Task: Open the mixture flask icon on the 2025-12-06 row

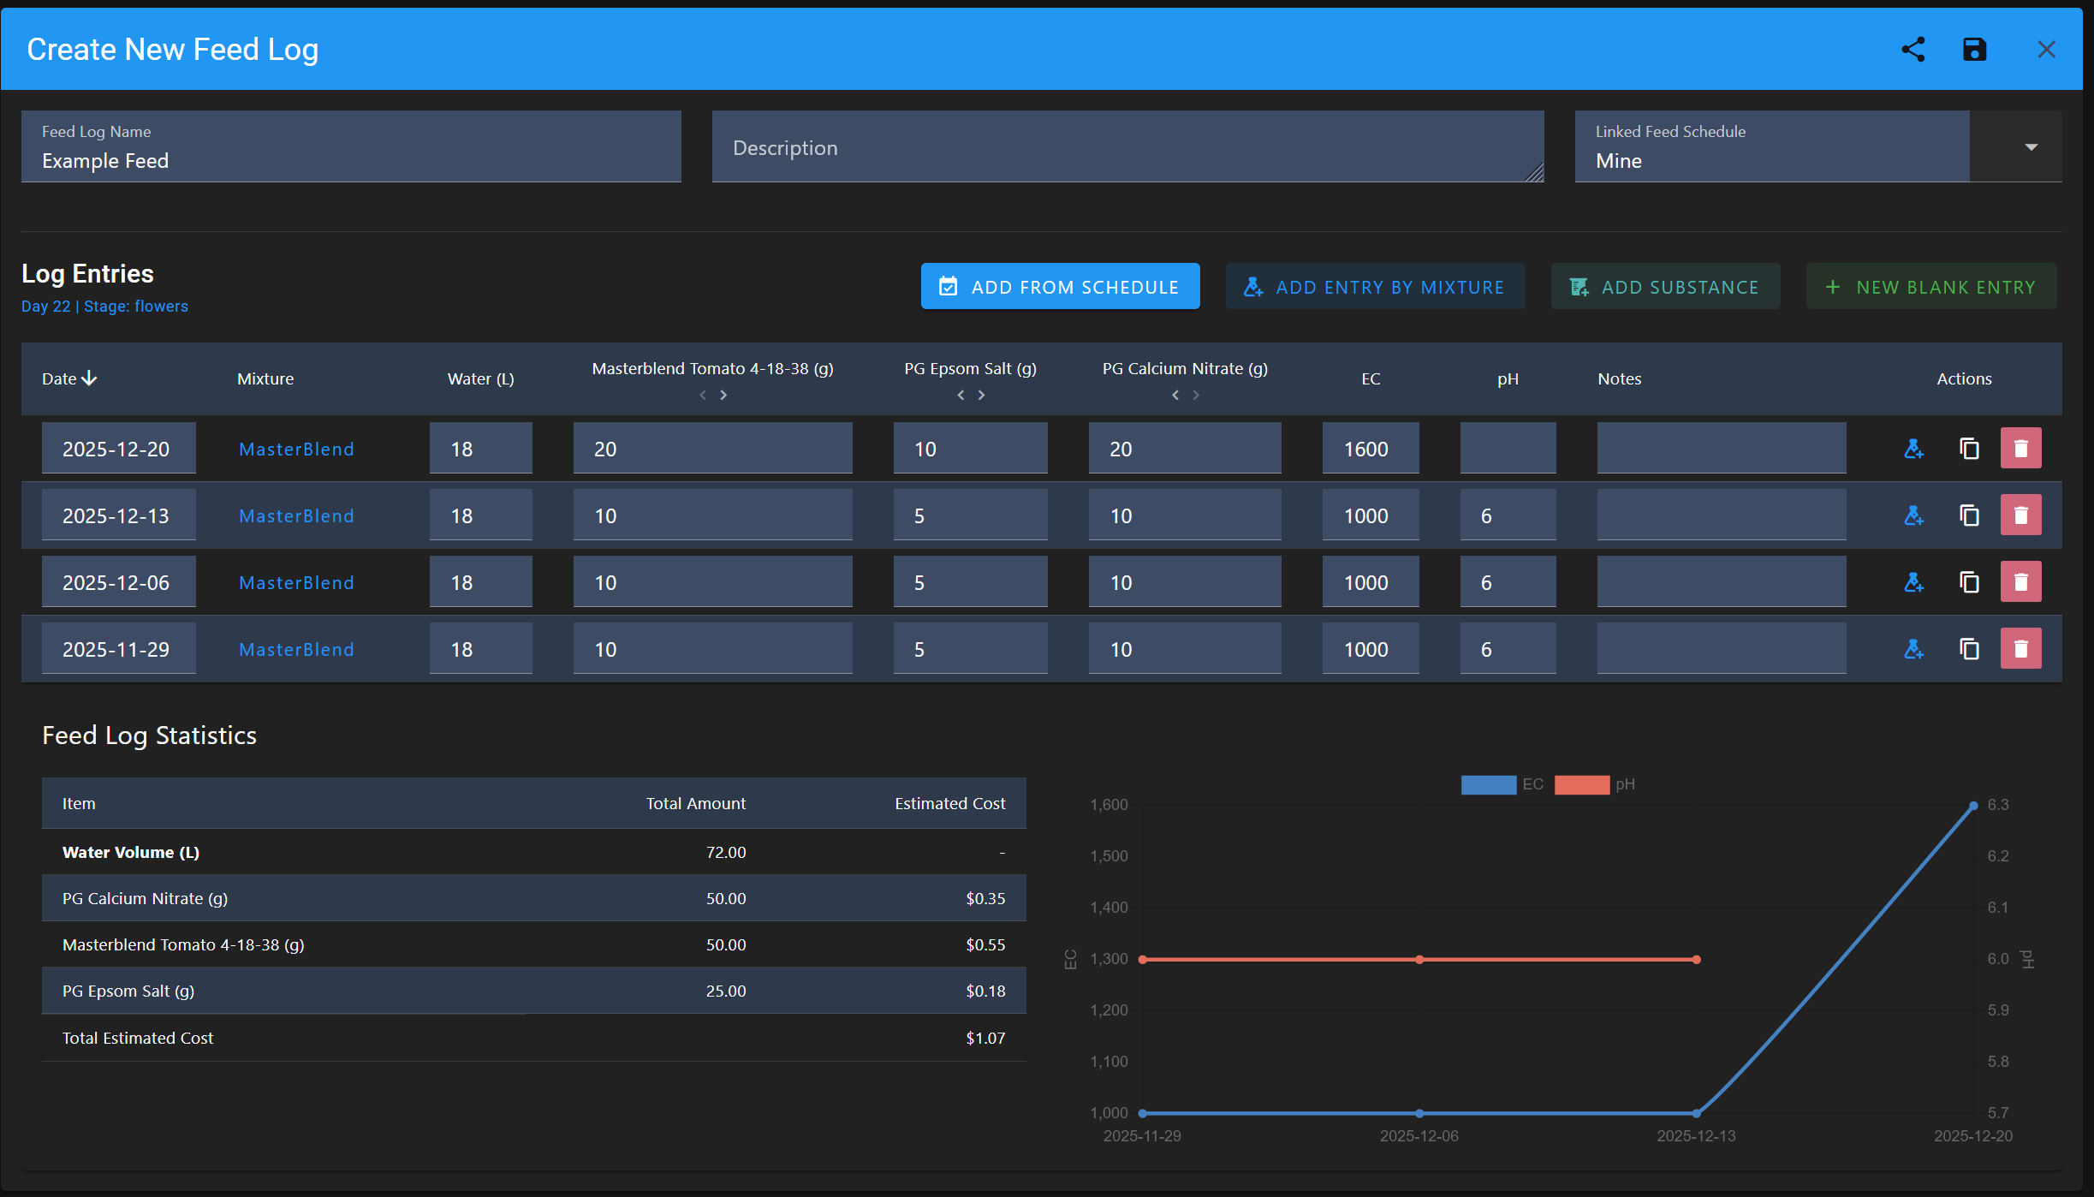Action: pyautogui.click(x=1913, y=581)
